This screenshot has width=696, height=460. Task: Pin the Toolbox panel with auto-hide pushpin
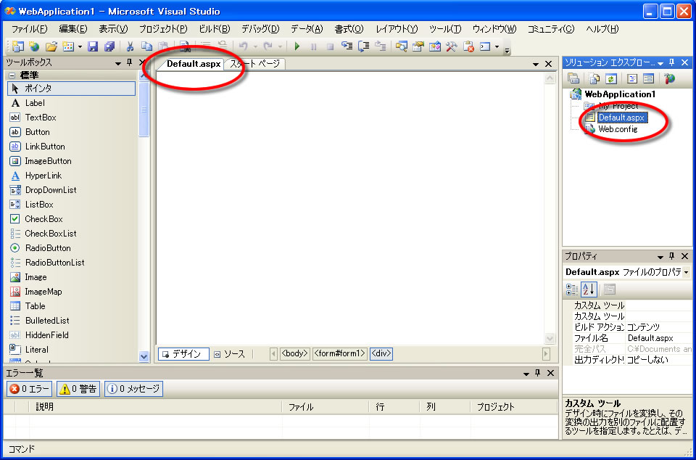pyautogui.click(x=130, y=62)
